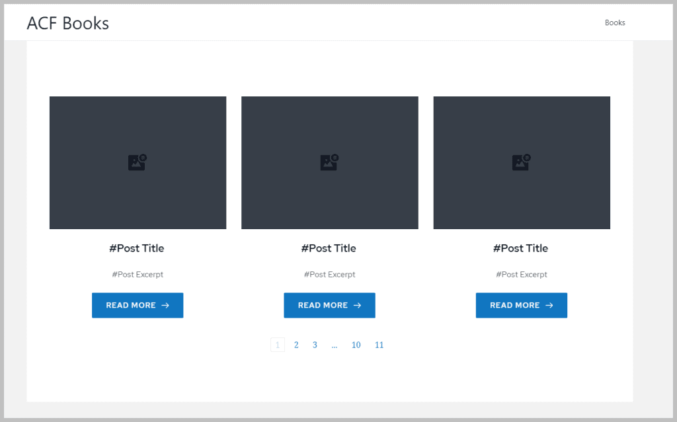
Task: Click the image placeholder icon in middle card
Action: 329,162
